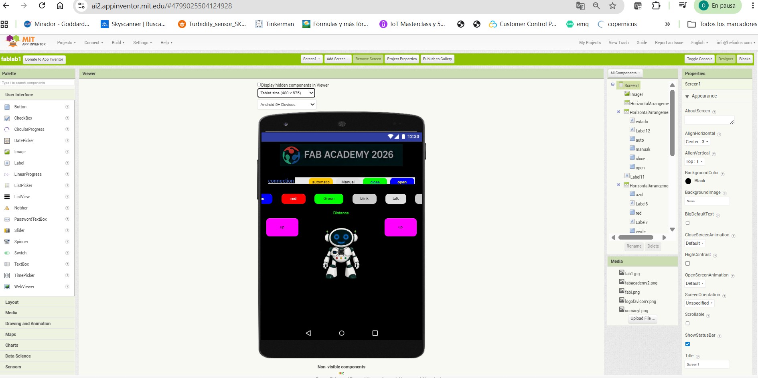
Task: Collapse the Screen1 tree node
Action: point(613,85)
